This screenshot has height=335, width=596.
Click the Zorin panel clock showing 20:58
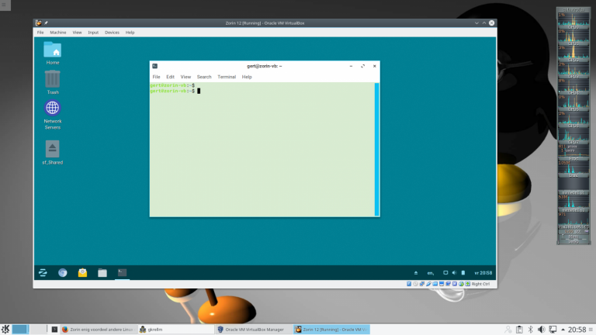[483, 273]
